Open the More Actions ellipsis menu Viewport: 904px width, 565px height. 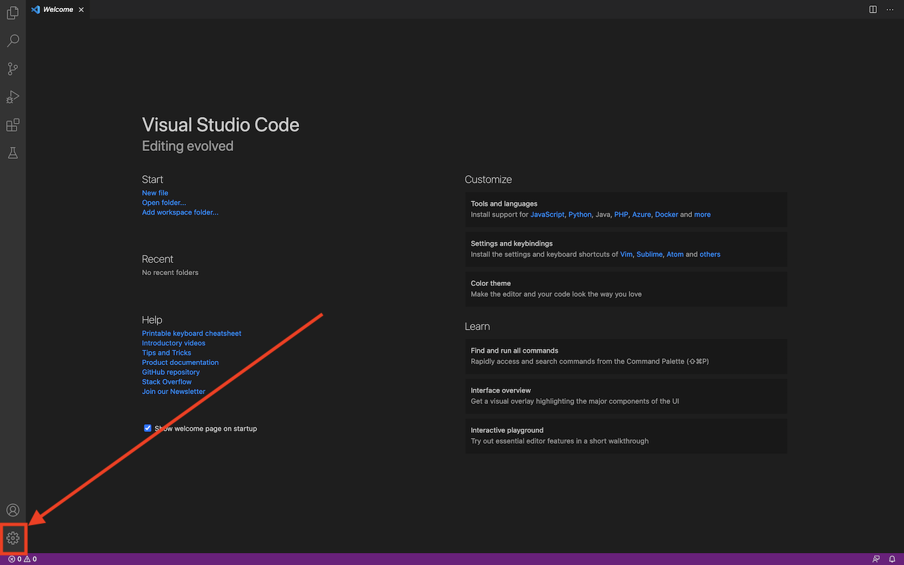point(890,9)
